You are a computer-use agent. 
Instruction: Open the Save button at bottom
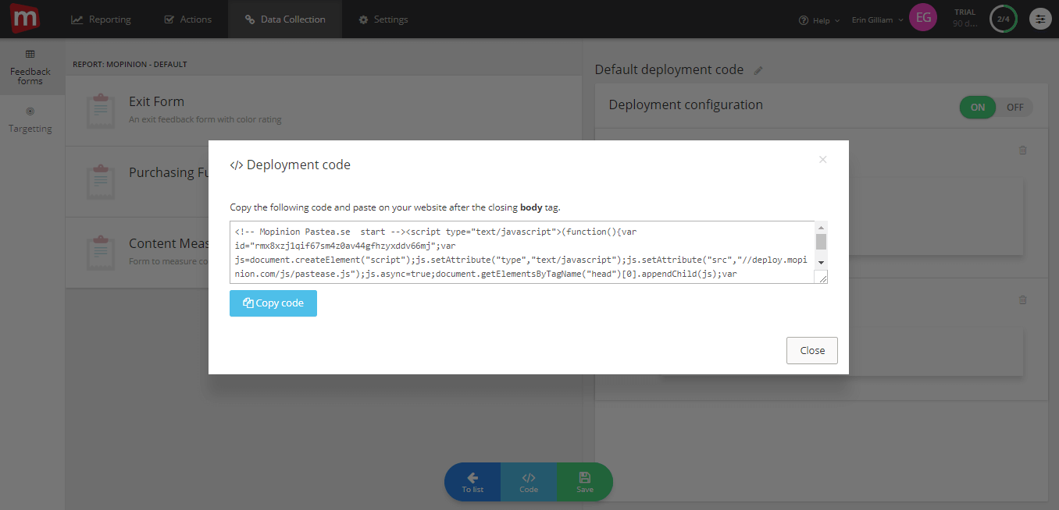coord(584,481)
